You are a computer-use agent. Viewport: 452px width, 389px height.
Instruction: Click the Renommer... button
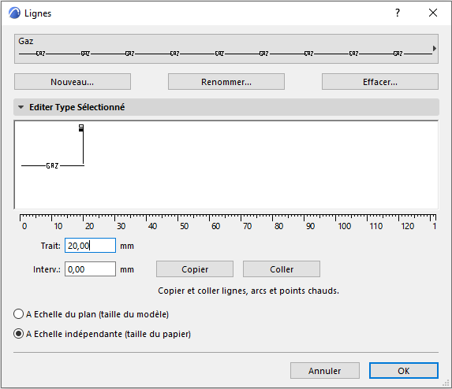click(226, 82)
